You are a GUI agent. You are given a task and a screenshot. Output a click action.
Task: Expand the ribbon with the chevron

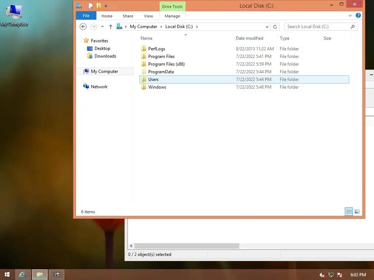pos(350,16)
